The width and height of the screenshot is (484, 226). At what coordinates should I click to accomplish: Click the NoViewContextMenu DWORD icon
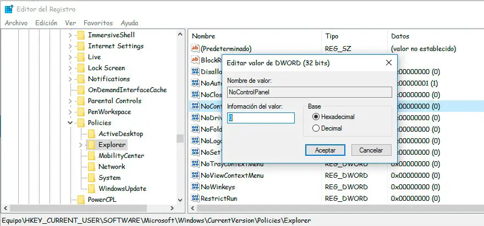tap(195, 176)
